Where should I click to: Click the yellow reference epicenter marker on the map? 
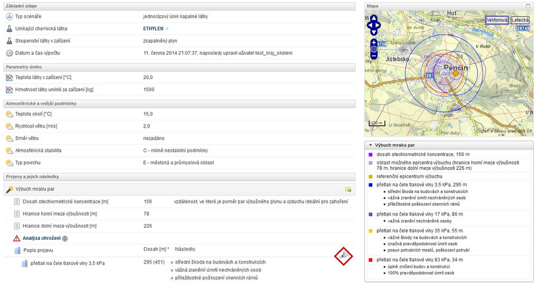[456, 73]
